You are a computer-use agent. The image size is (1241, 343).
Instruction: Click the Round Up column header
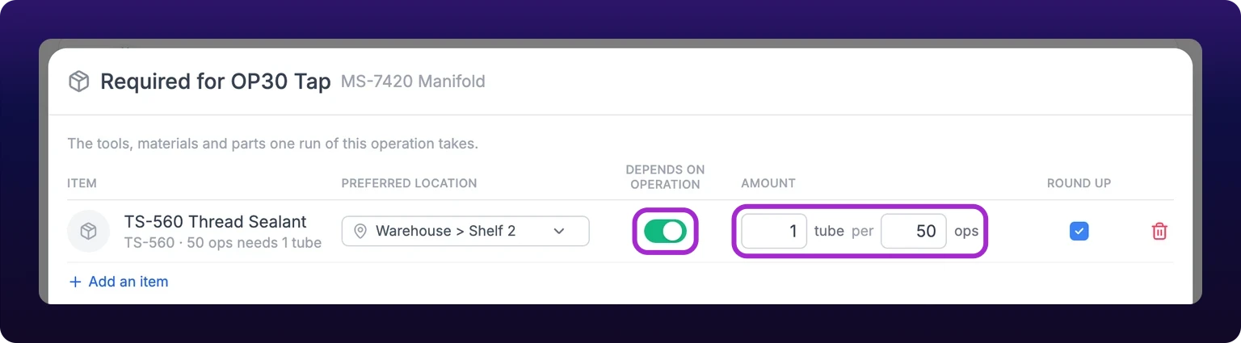click(1079, 183)
